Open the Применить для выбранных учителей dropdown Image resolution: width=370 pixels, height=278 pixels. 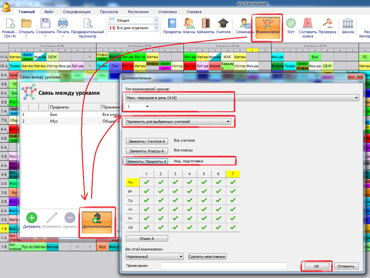(178, 122)
